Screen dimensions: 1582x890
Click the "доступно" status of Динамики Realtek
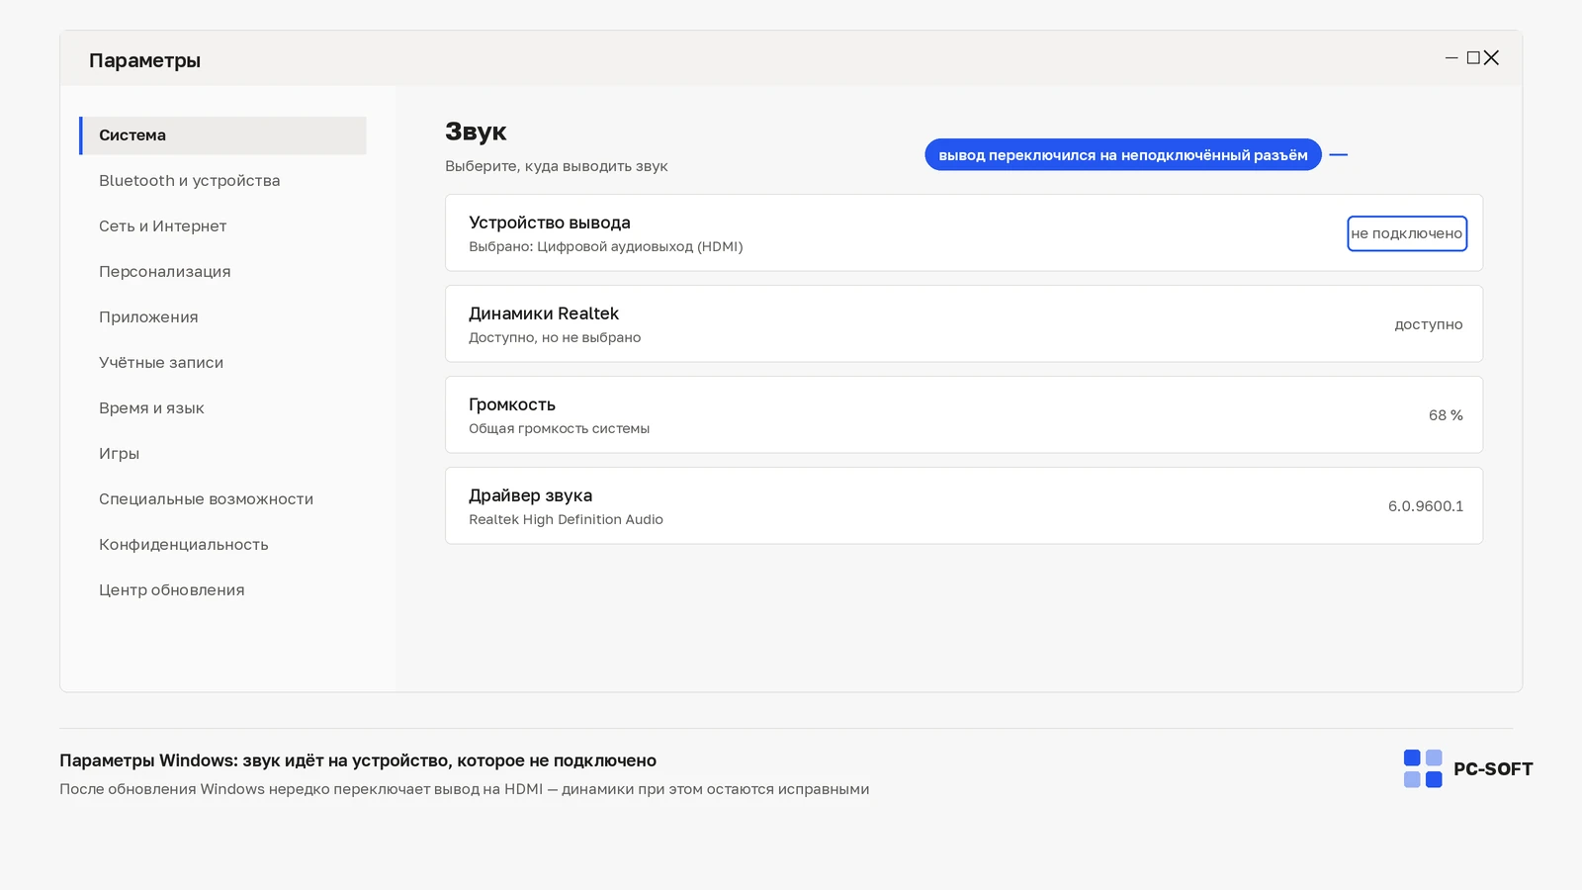coord(1429,324)
